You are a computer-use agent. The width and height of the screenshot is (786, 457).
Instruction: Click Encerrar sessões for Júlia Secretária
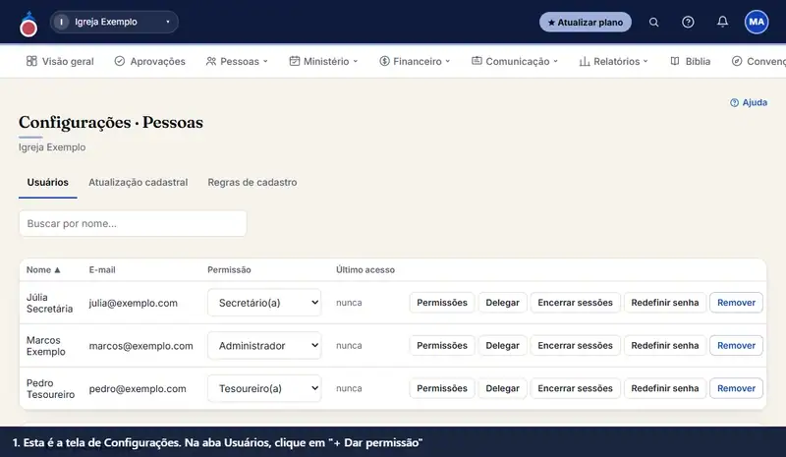[575, 303]
